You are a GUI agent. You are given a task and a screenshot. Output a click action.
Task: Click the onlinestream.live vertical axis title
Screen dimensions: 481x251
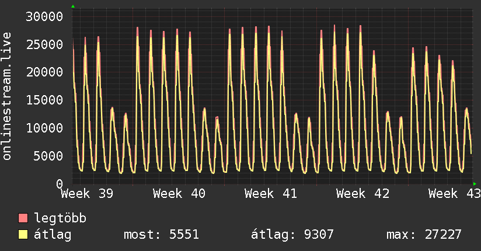pyautogui.click(x=6, y=96)
